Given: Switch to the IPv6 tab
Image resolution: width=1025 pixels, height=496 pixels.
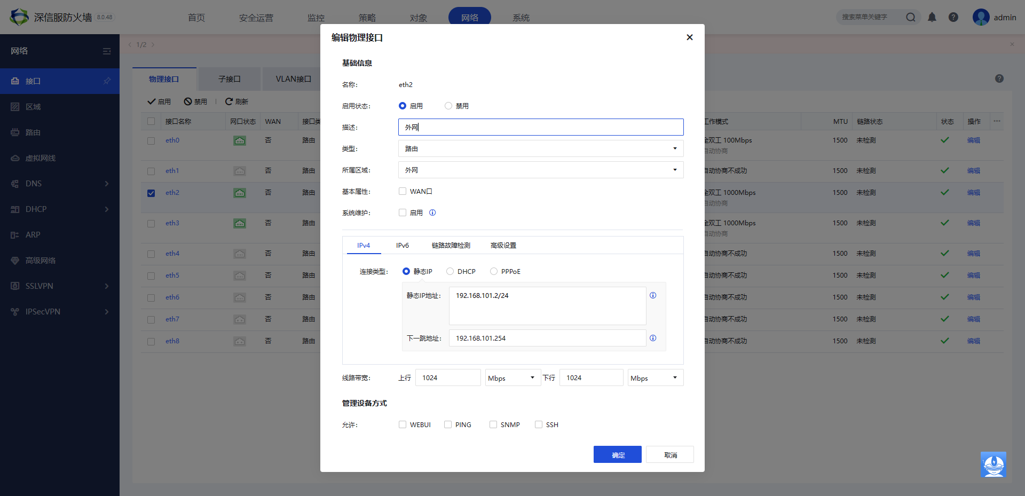Looking at the screenshot, I should (x=403, y=245).
